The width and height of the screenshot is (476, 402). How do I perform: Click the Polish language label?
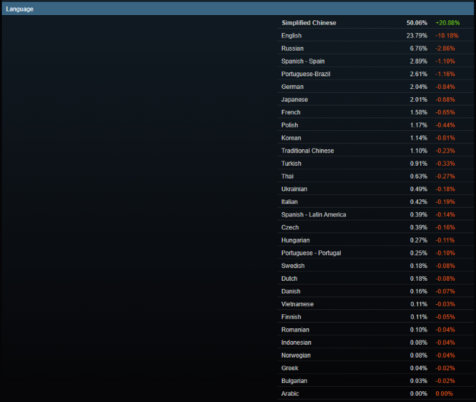coord(289,125)
